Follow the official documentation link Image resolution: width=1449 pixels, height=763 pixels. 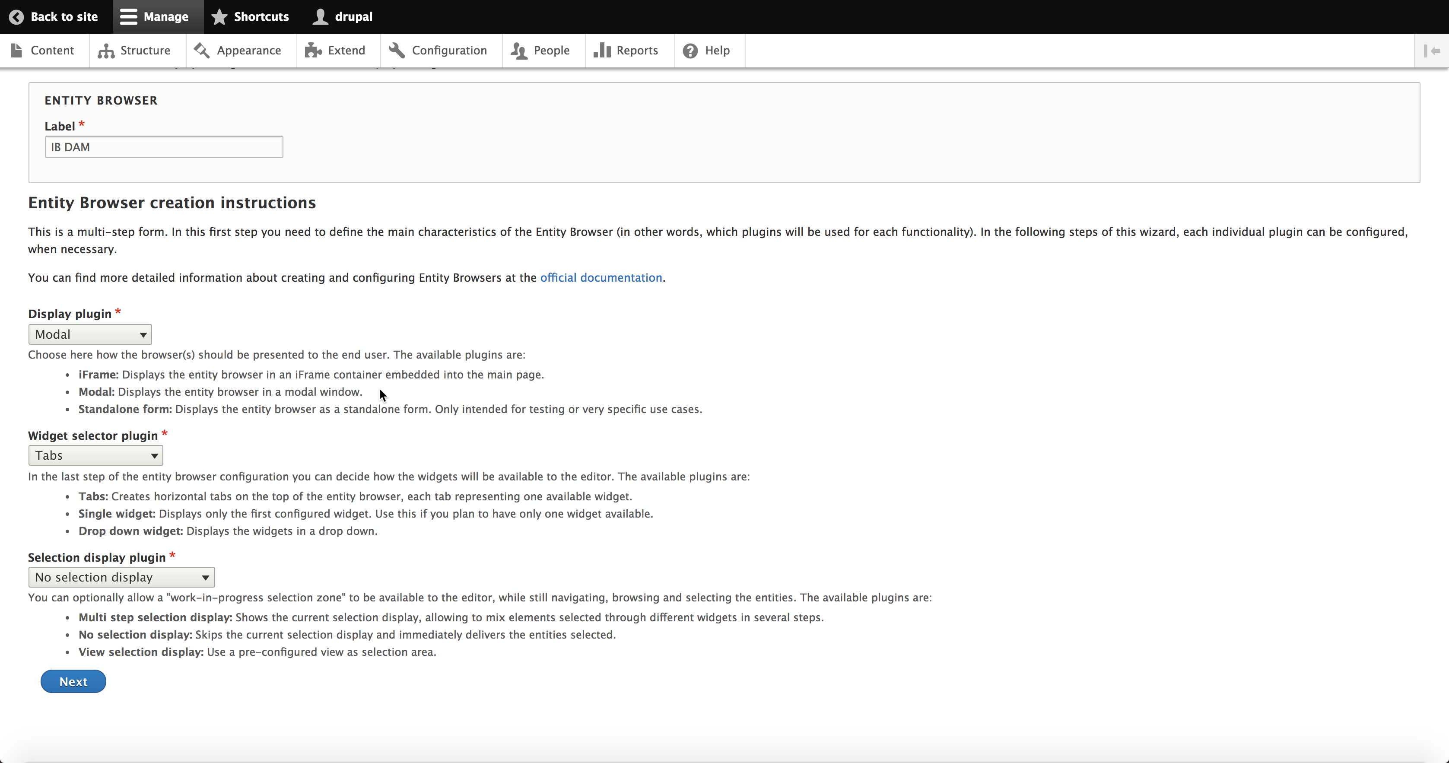601,278
